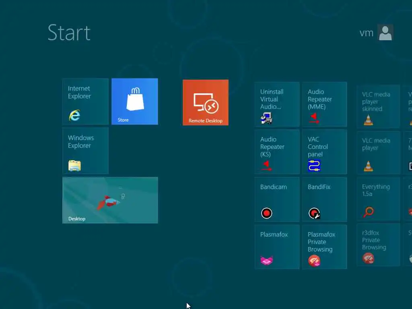The height and width of the screenshot is (309, 412).
Task: Launch the Plasmafox browser tile
Action: (x=277, y=247)
